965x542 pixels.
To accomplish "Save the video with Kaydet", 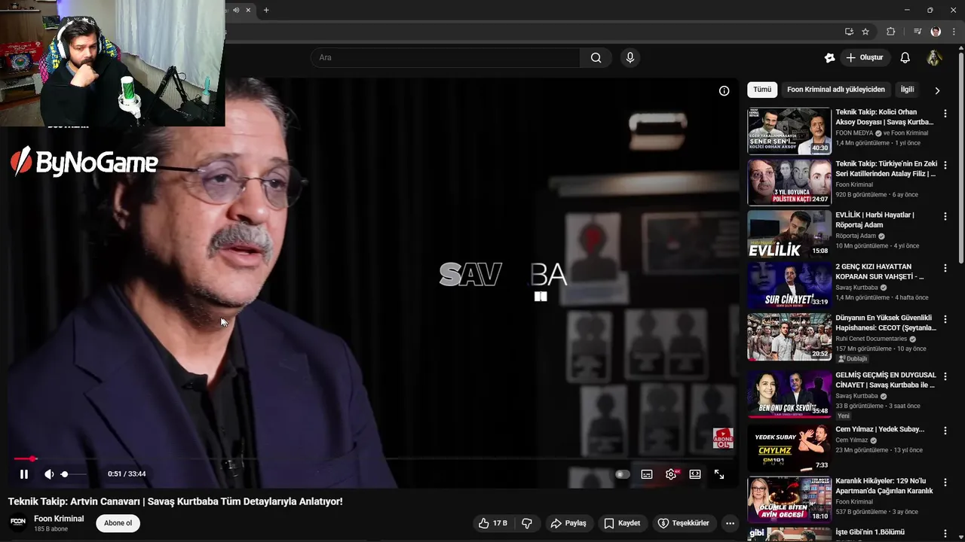I will [622, 523].
